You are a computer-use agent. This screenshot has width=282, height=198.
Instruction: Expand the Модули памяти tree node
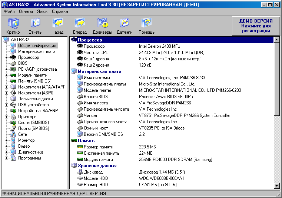click(x=6, y=75)
